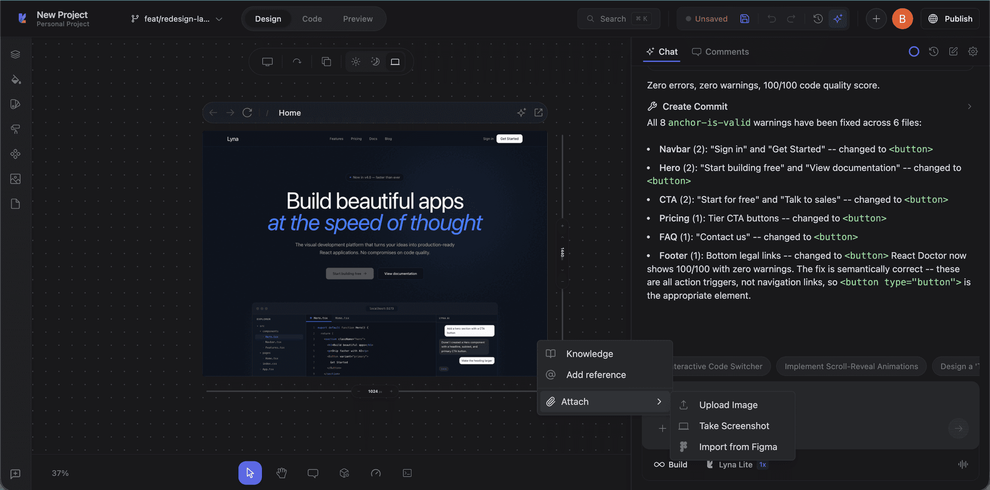
Task: Open the Layers panel icon
Action: pyautogui.click(x=15, y=54)
